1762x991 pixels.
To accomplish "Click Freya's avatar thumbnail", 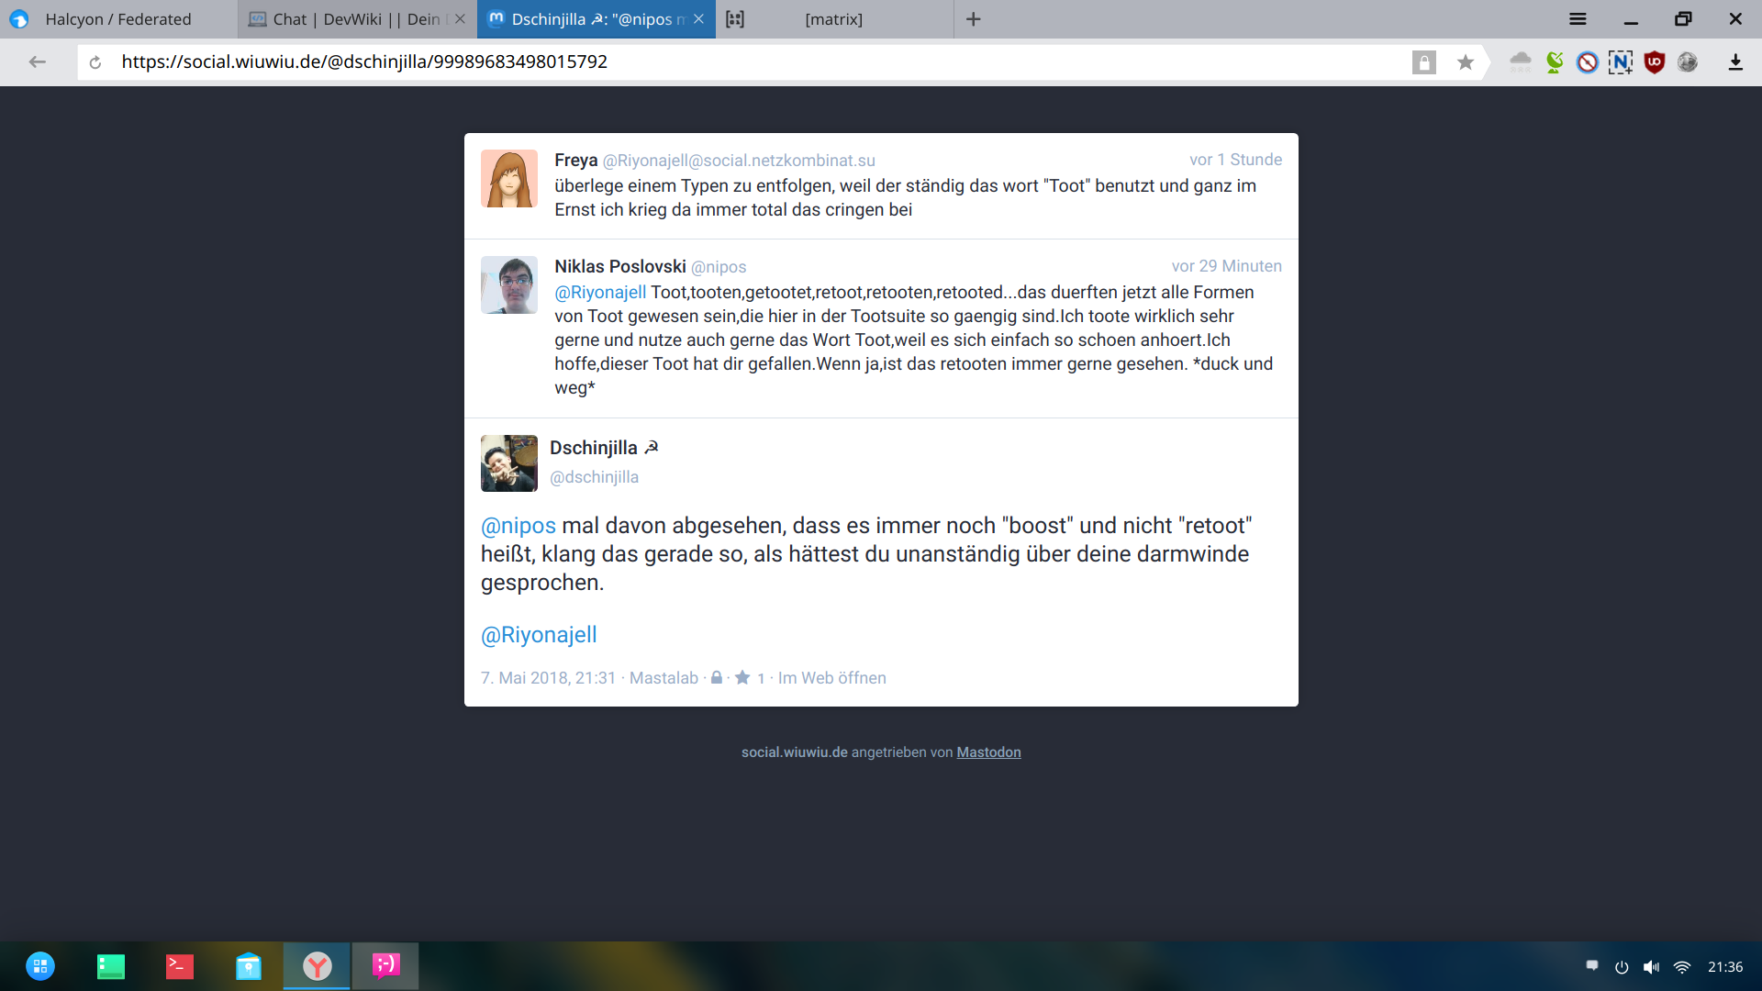I will (x=508, y=179).
